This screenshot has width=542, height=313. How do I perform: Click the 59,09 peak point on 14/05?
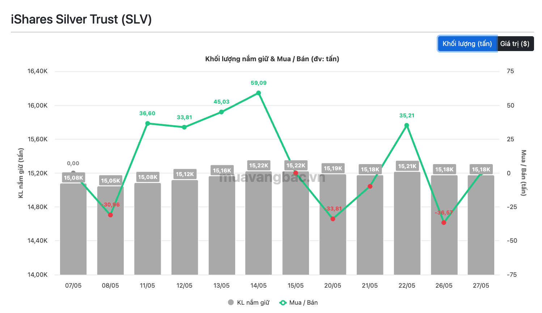point(259,93)
